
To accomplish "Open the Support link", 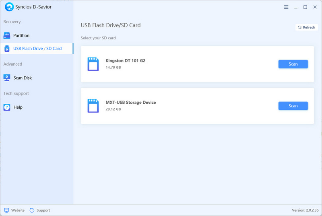I will (x=43, y=210).
